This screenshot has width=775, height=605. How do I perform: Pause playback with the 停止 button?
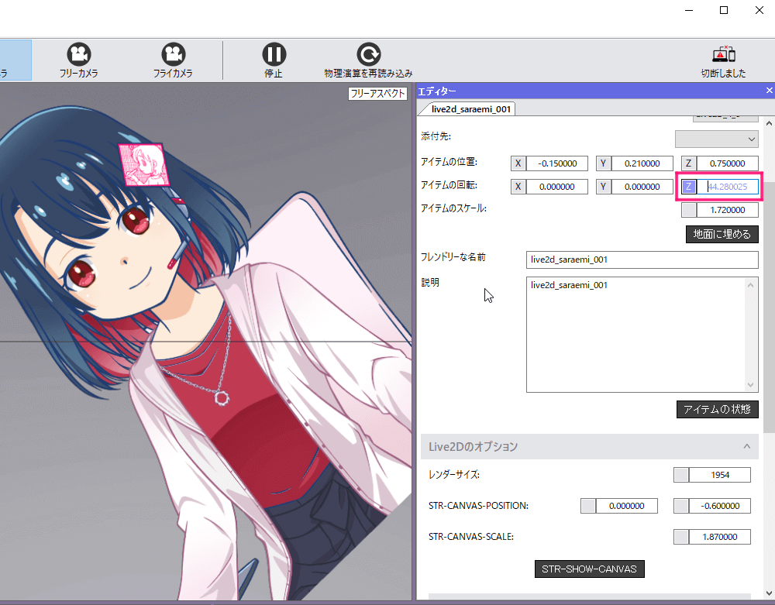tap(274, 60)
